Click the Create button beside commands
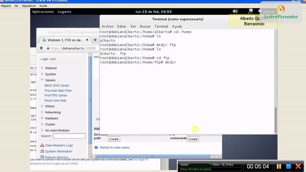The image size is (306, 172). [x=193, y=139]
